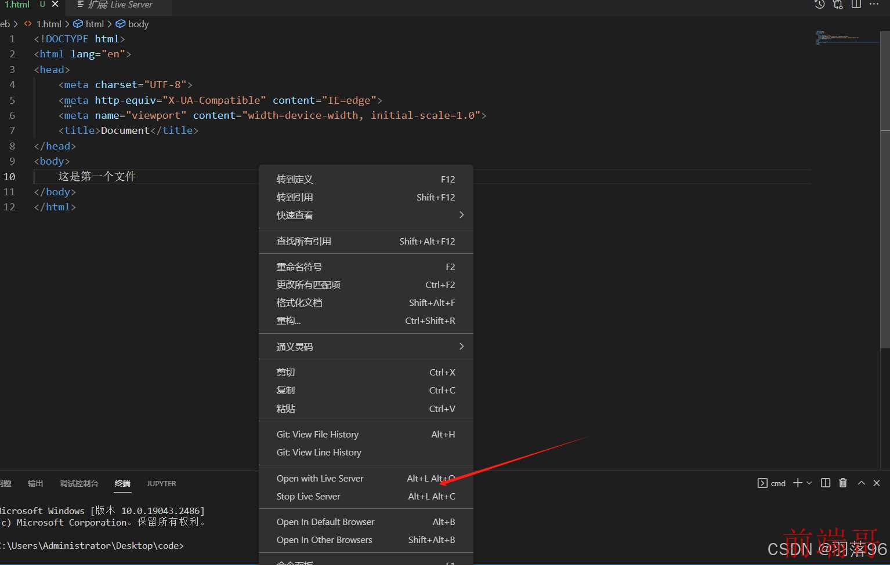This screenshot has width=890, height=565.
Task: Select Cut (剪切) in context menu
Action: click(366, 372)
